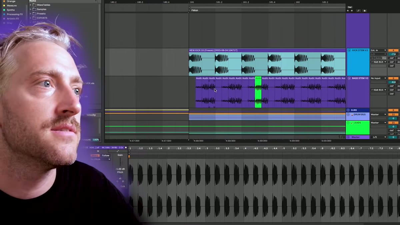400x225 pixels.
Task: Open Ext. In input dropdown
Action: click(378, 50)
